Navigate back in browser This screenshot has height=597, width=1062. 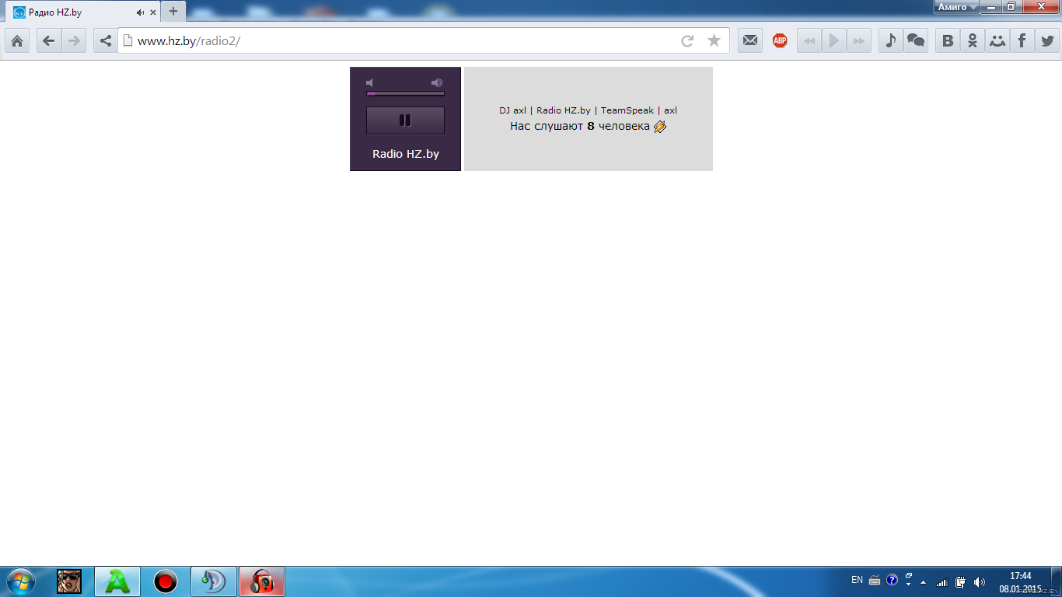click(x=48, y=40)
